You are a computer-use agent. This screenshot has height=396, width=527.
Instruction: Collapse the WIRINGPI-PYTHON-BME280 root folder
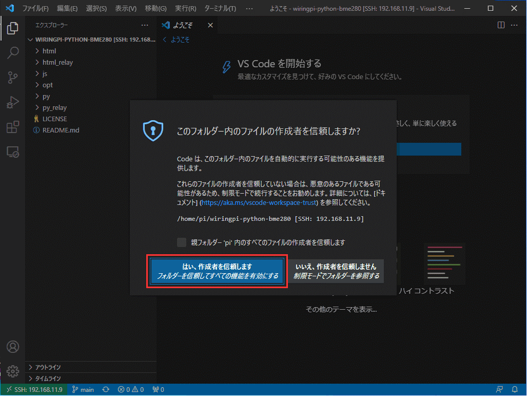click(x=91, y=40)
